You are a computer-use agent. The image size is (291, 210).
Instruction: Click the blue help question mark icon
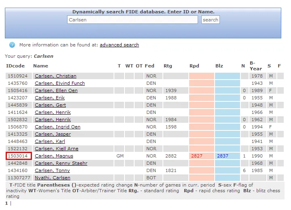pos(12,45)
